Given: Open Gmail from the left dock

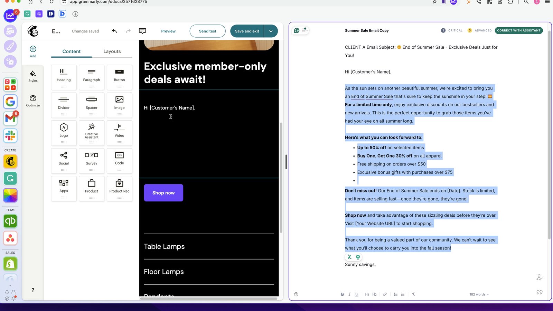Looking at the screenshot, I should [x=10, y=118].
